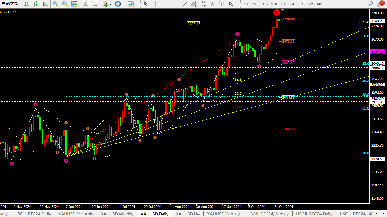Image resolution: width=387 pixels, height=217 pixels.
Task: Select the Fibonacci retracement tool
Action: 203,4
